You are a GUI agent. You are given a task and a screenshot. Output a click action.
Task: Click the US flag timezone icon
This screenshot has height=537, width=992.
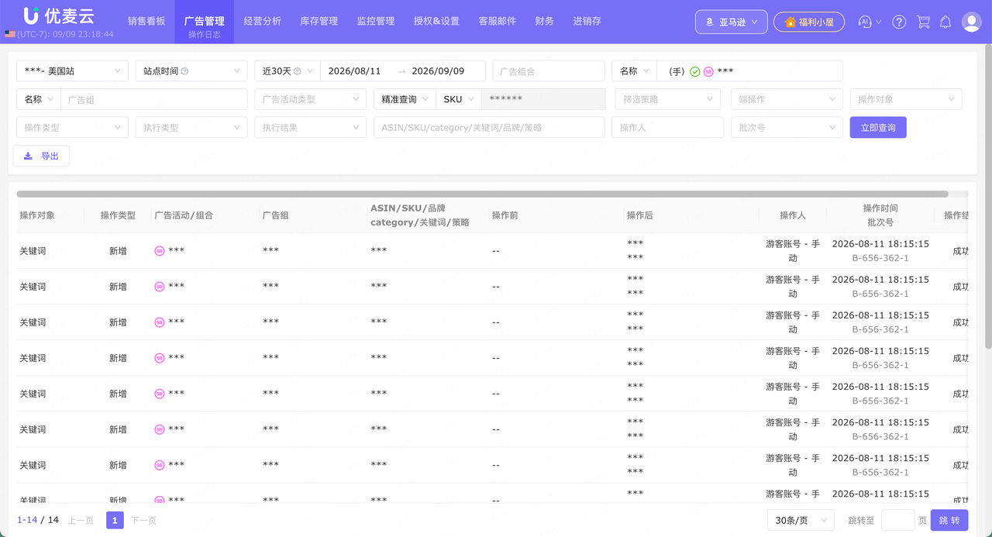(x=9, y=34)
